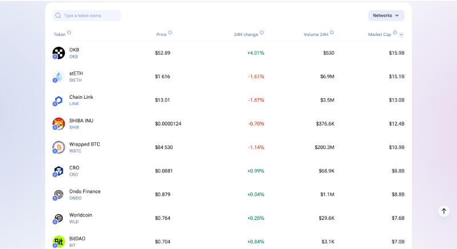Click the WLD ticker symbol

click(x=74, y=222)
